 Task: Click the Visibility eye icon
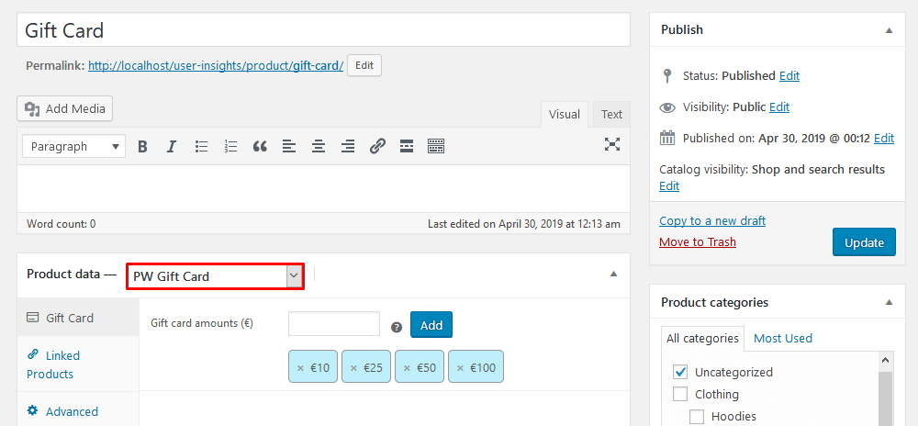pyautogui.click(x=666, y=107)
